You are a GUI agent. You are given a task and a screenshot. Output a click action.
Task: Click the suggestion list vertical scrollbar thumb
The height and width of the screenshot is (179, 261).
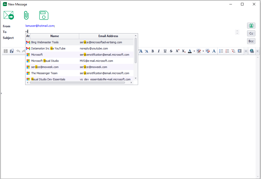136,50
